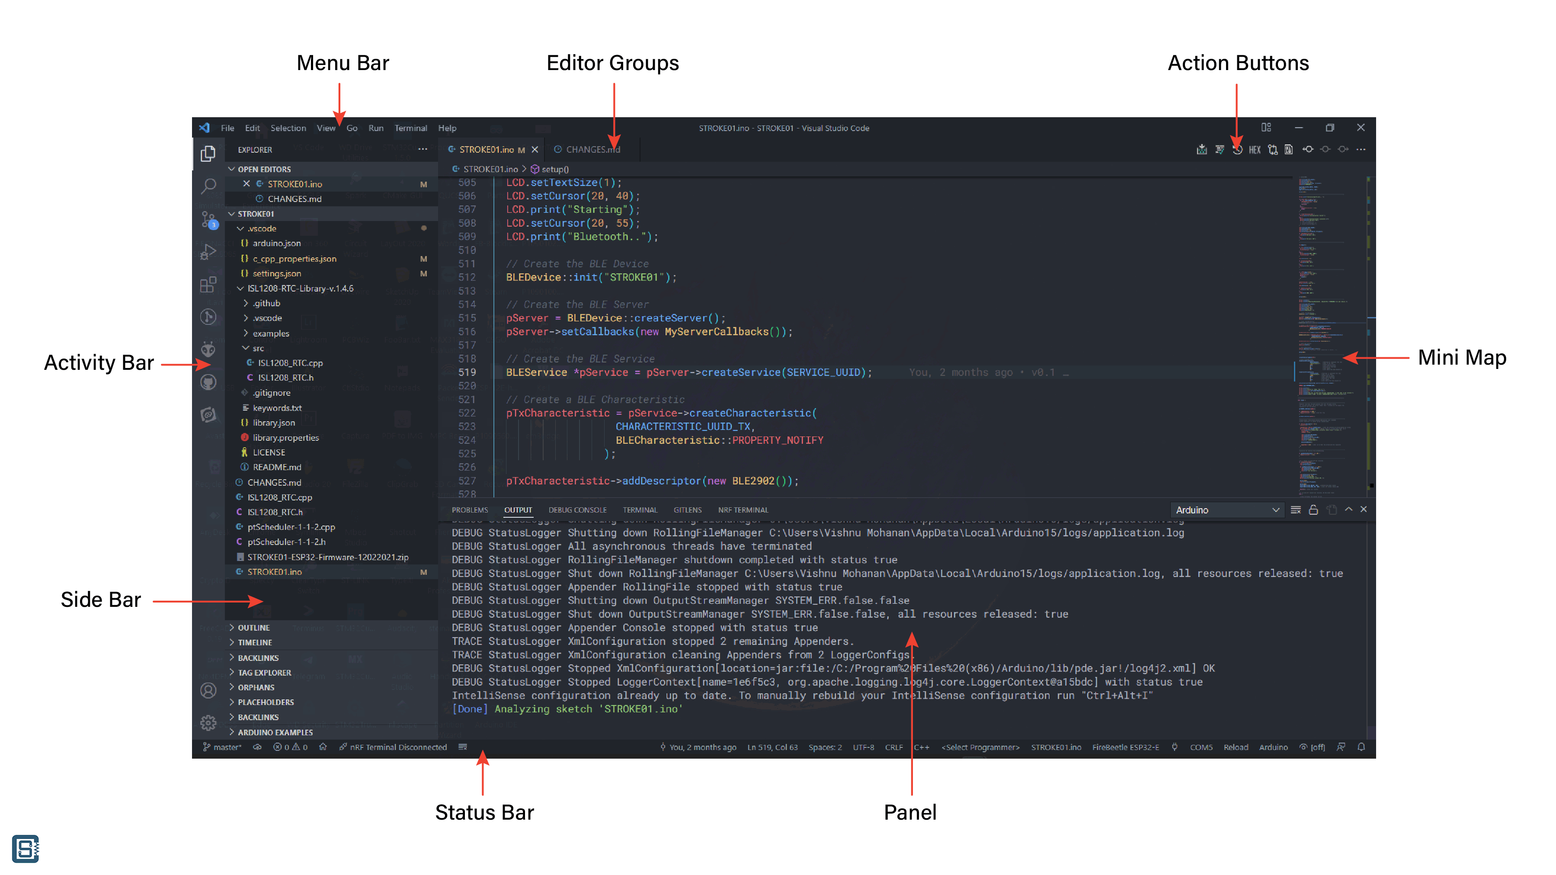This screenshot has height=875, width=1556.
Task: Open the Terminal menu
Action: (x=411, y=128)
